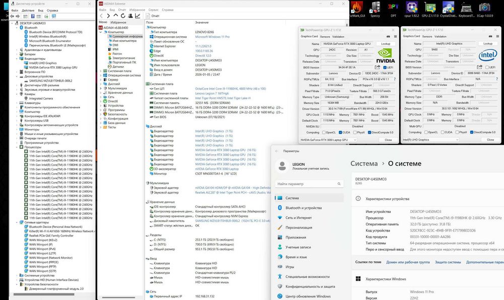Open Справка menu in Device Manager
The height and width of the screenshot is (300, 504).
point(52,10)
